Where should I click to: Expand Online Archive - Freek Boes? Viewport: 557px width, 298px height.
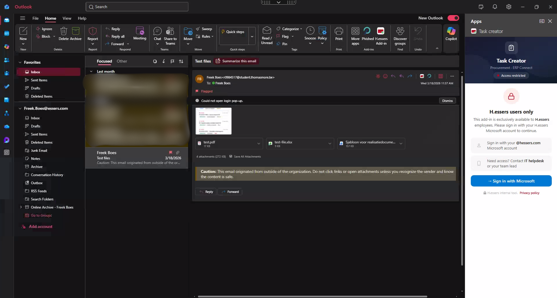21,207
